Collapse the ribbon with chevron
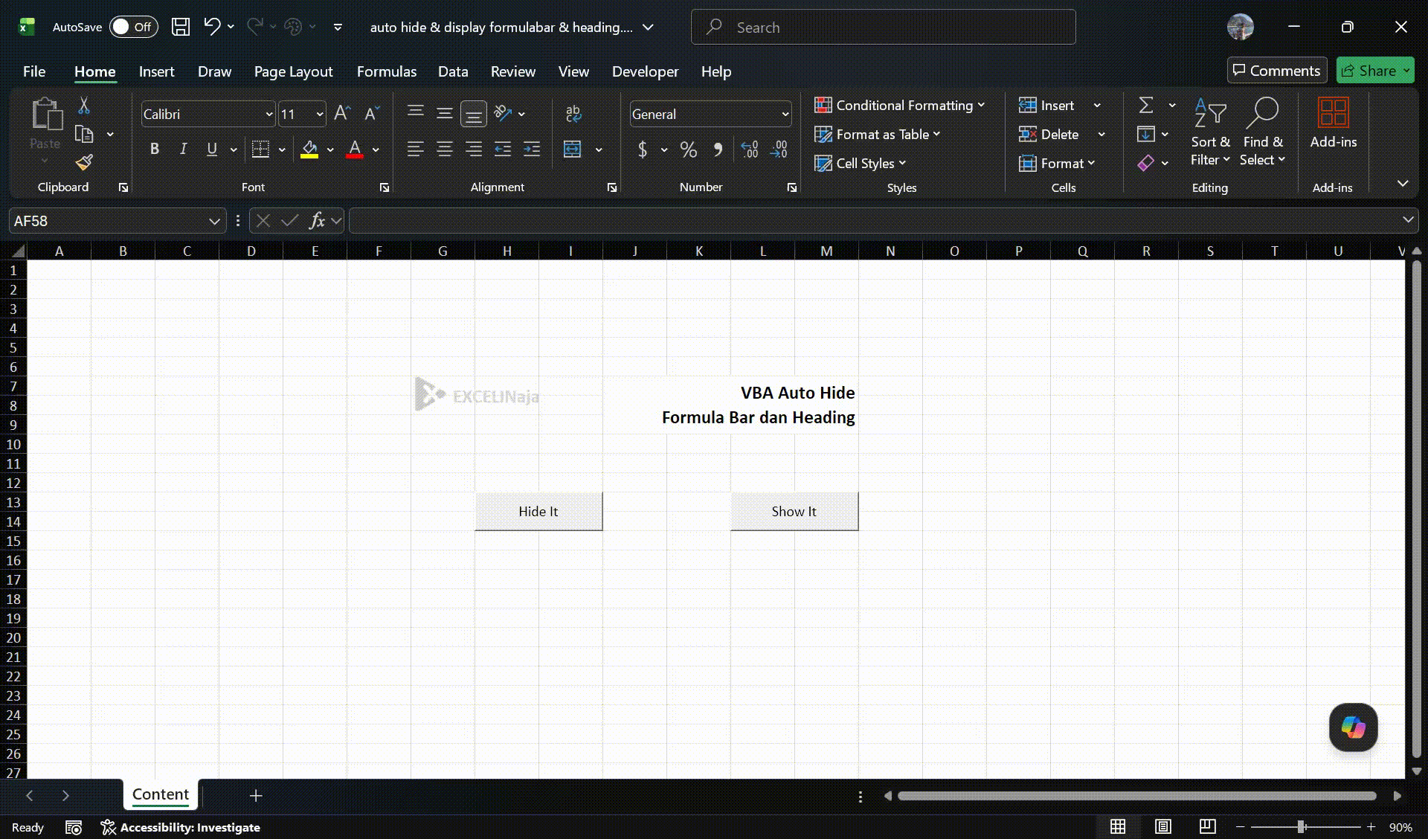Viewport: 1428px width, 839px height. coord(1403,183)
